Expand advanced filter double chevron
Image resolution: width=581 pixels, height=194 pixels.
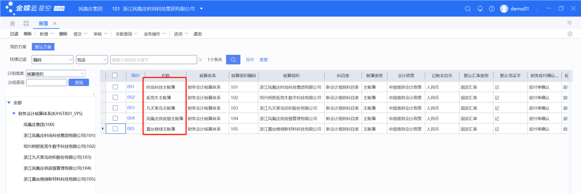[x=200, y=59]
